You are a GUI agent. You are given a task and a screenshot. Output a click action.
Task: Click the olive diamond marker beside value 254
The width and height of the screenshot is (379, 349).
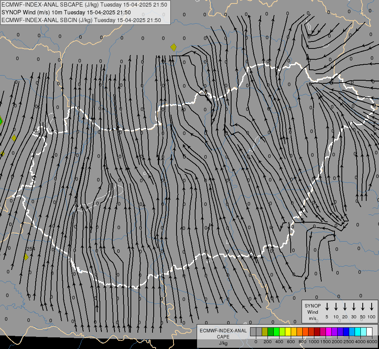(x=26, y=257)
